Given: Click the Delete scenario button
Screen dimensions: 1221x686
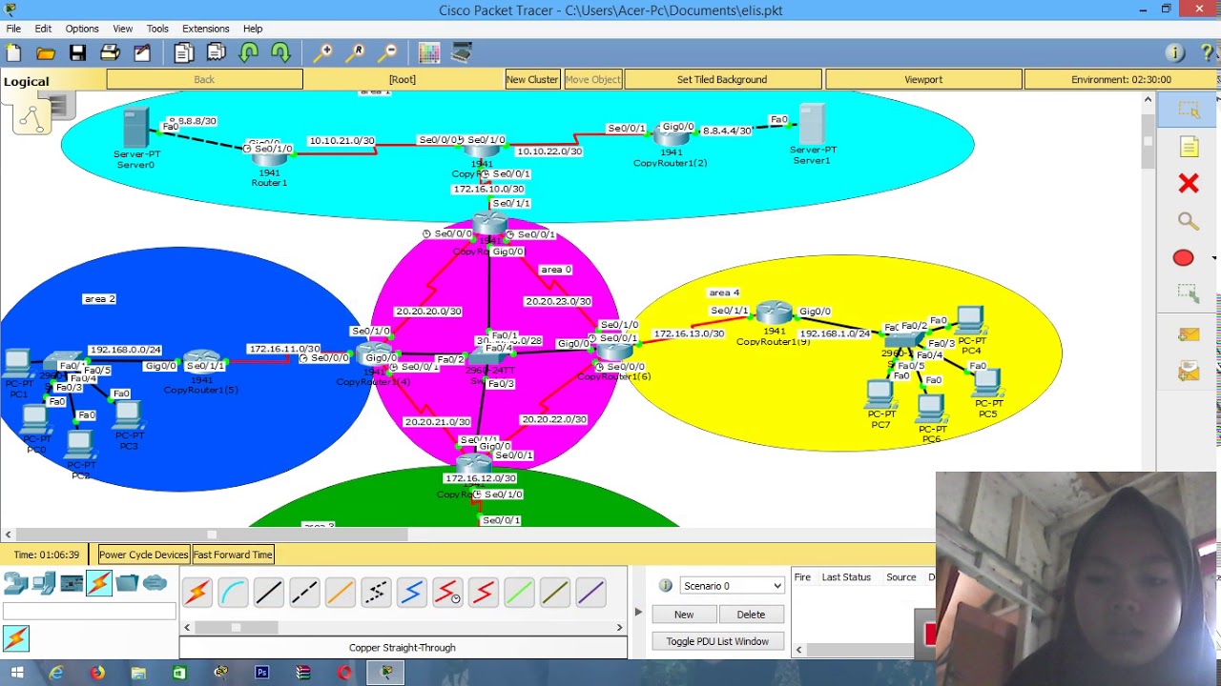Looking at the screenshot, I should pyautogui.click(x=751, y=615).
